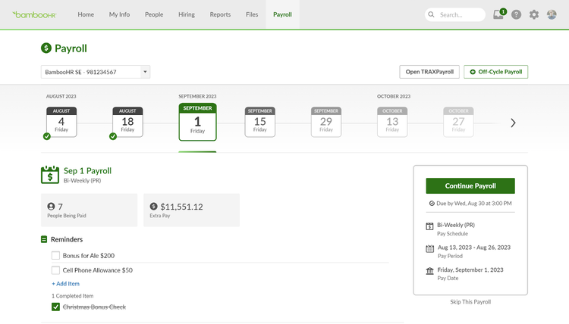
Task: Click the Aug 13, 2023 - Aug 26, 2023 text
Action: click(x=474, y=248)
